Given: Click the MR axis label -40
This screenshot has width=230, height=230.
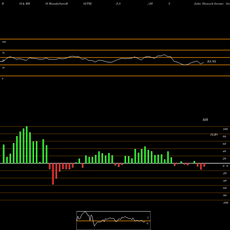Looking at the screenshot, I should [224, 181].
